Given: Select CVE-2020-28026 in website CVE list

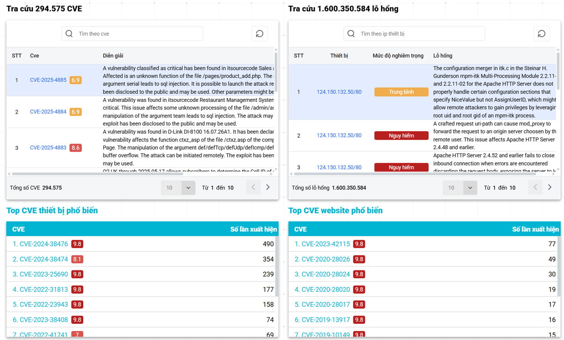Looking at the screenshot, I should click(325, 259).
